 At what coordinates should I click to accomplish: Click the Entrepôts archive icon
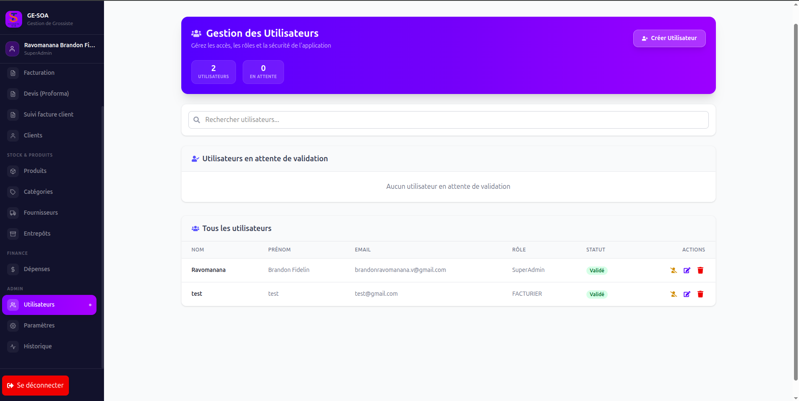[13, 234]
